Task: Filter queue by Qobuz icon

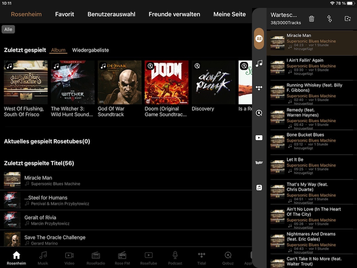Action: 259,113
